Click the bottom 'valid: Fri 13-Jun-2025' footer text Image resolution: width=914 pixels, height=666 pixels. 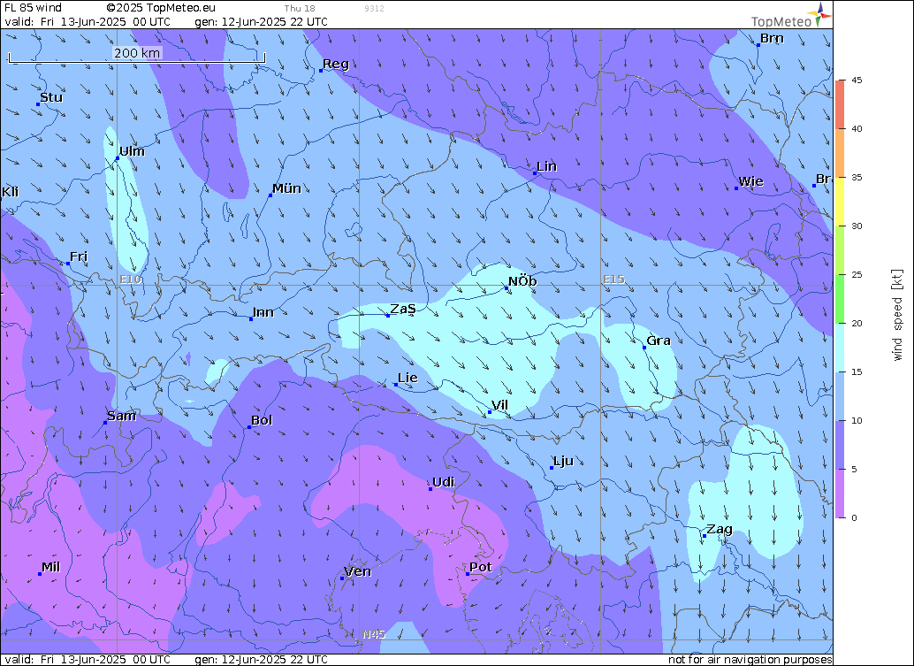pos(88,660)
